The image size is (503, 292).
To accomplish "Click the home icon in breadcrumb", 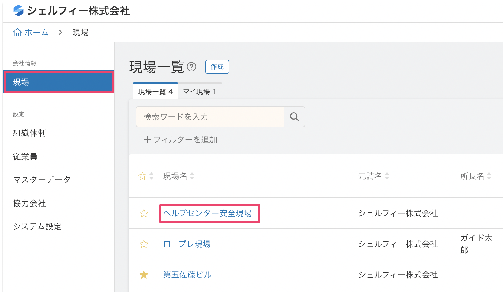I will (17, 32).
